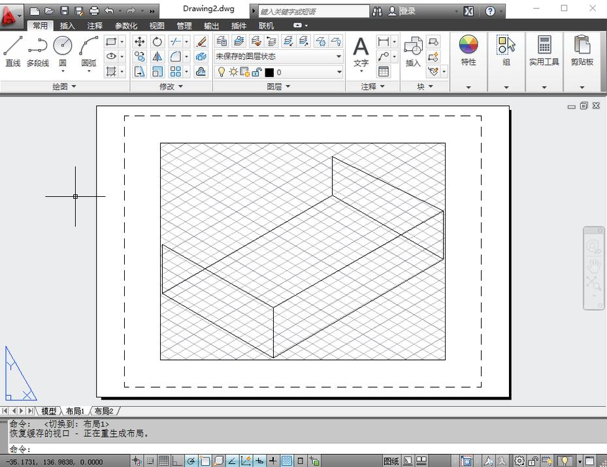The image size is (607, 467).
Task: Choose the Rectangle draw tool
Action: (111, 41)
